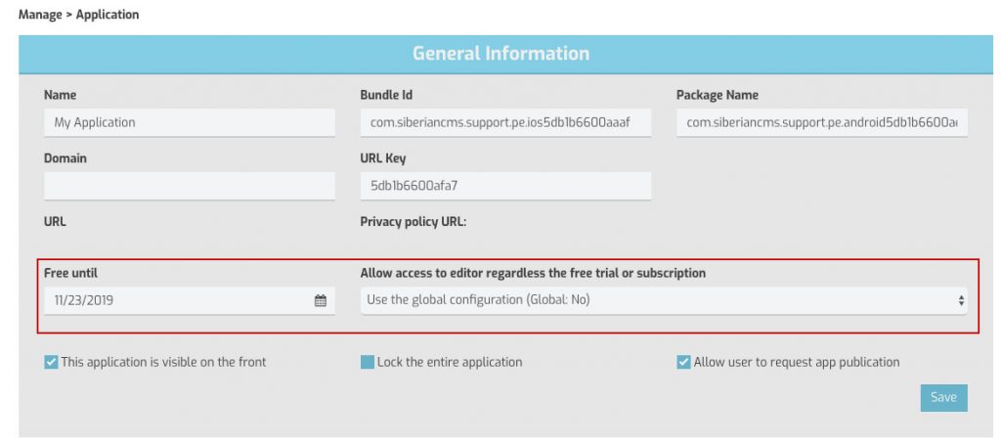
Task: Focus the URL Key field
Action: [505, 185]
